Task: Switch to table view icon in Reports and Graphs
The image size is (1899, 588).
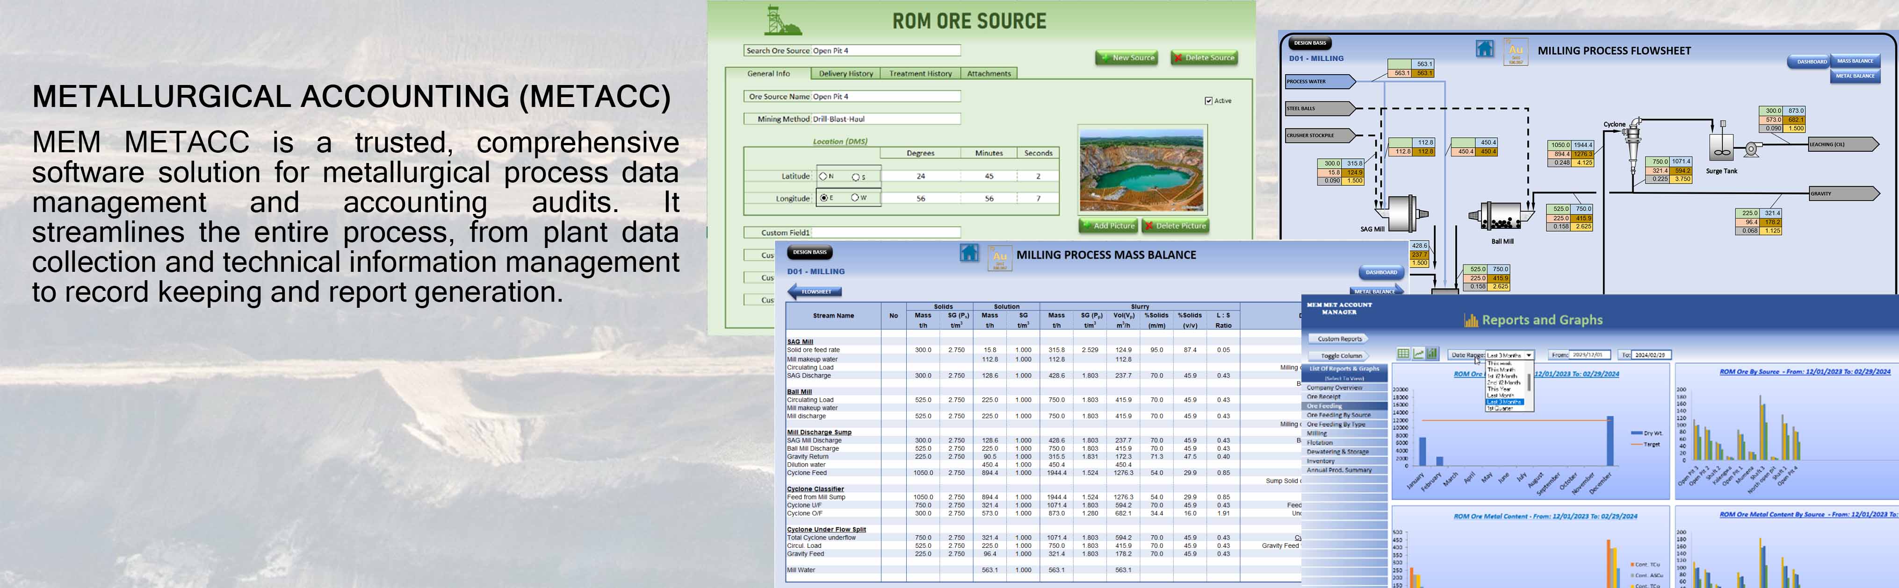Action: (x=1404, y=354)
